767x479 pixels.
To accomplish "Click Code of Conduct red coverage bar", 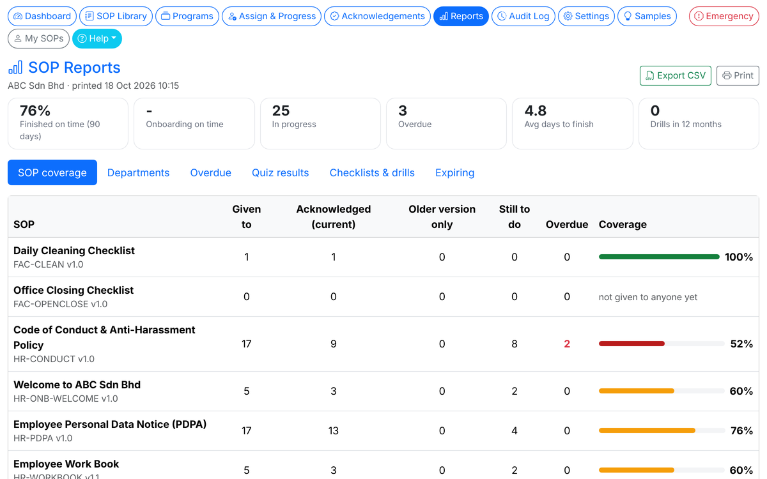I will point(631,344).
